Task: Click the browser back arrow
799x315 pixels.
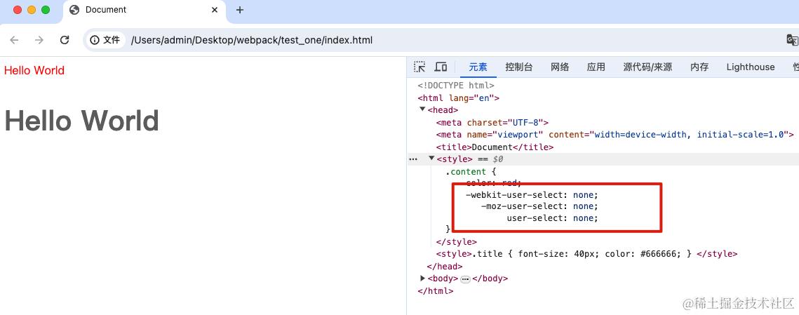Action: pyautogui.click(x=14, y=40)
